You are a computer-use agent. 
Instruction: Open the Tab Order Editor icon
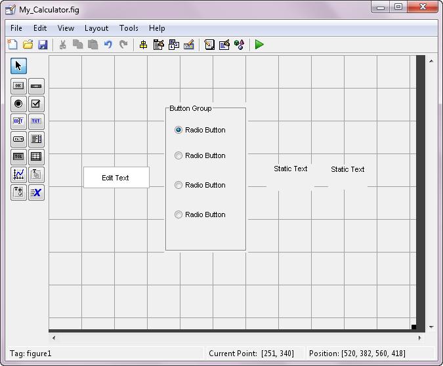tap(174, 45)
